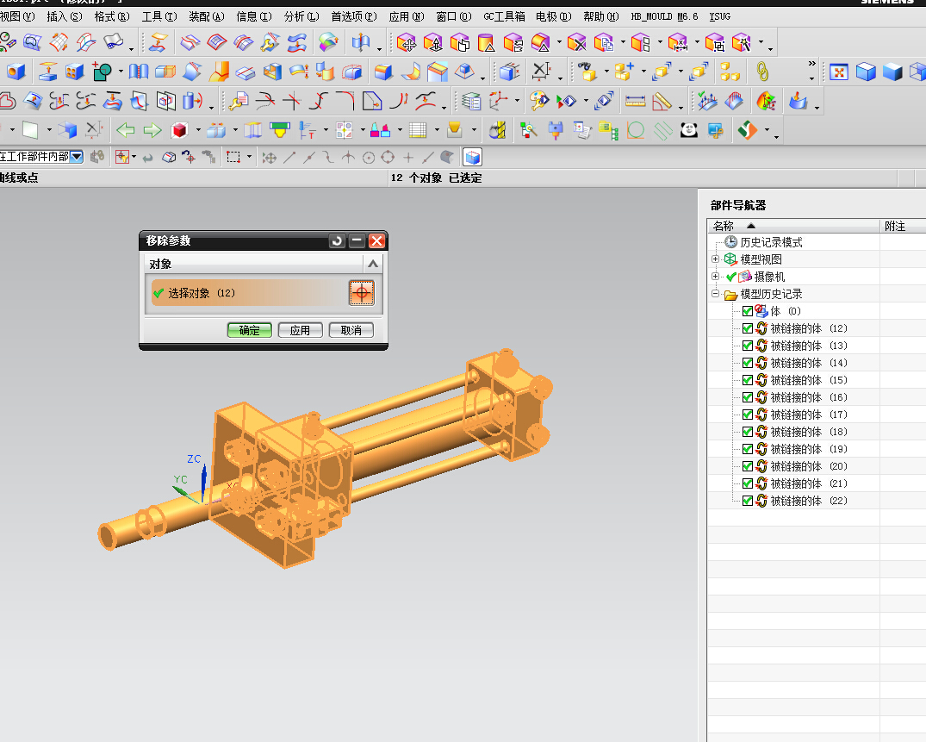
Task: Uncheck the 体 (0) feature checkbox
Action: (747, 311)
